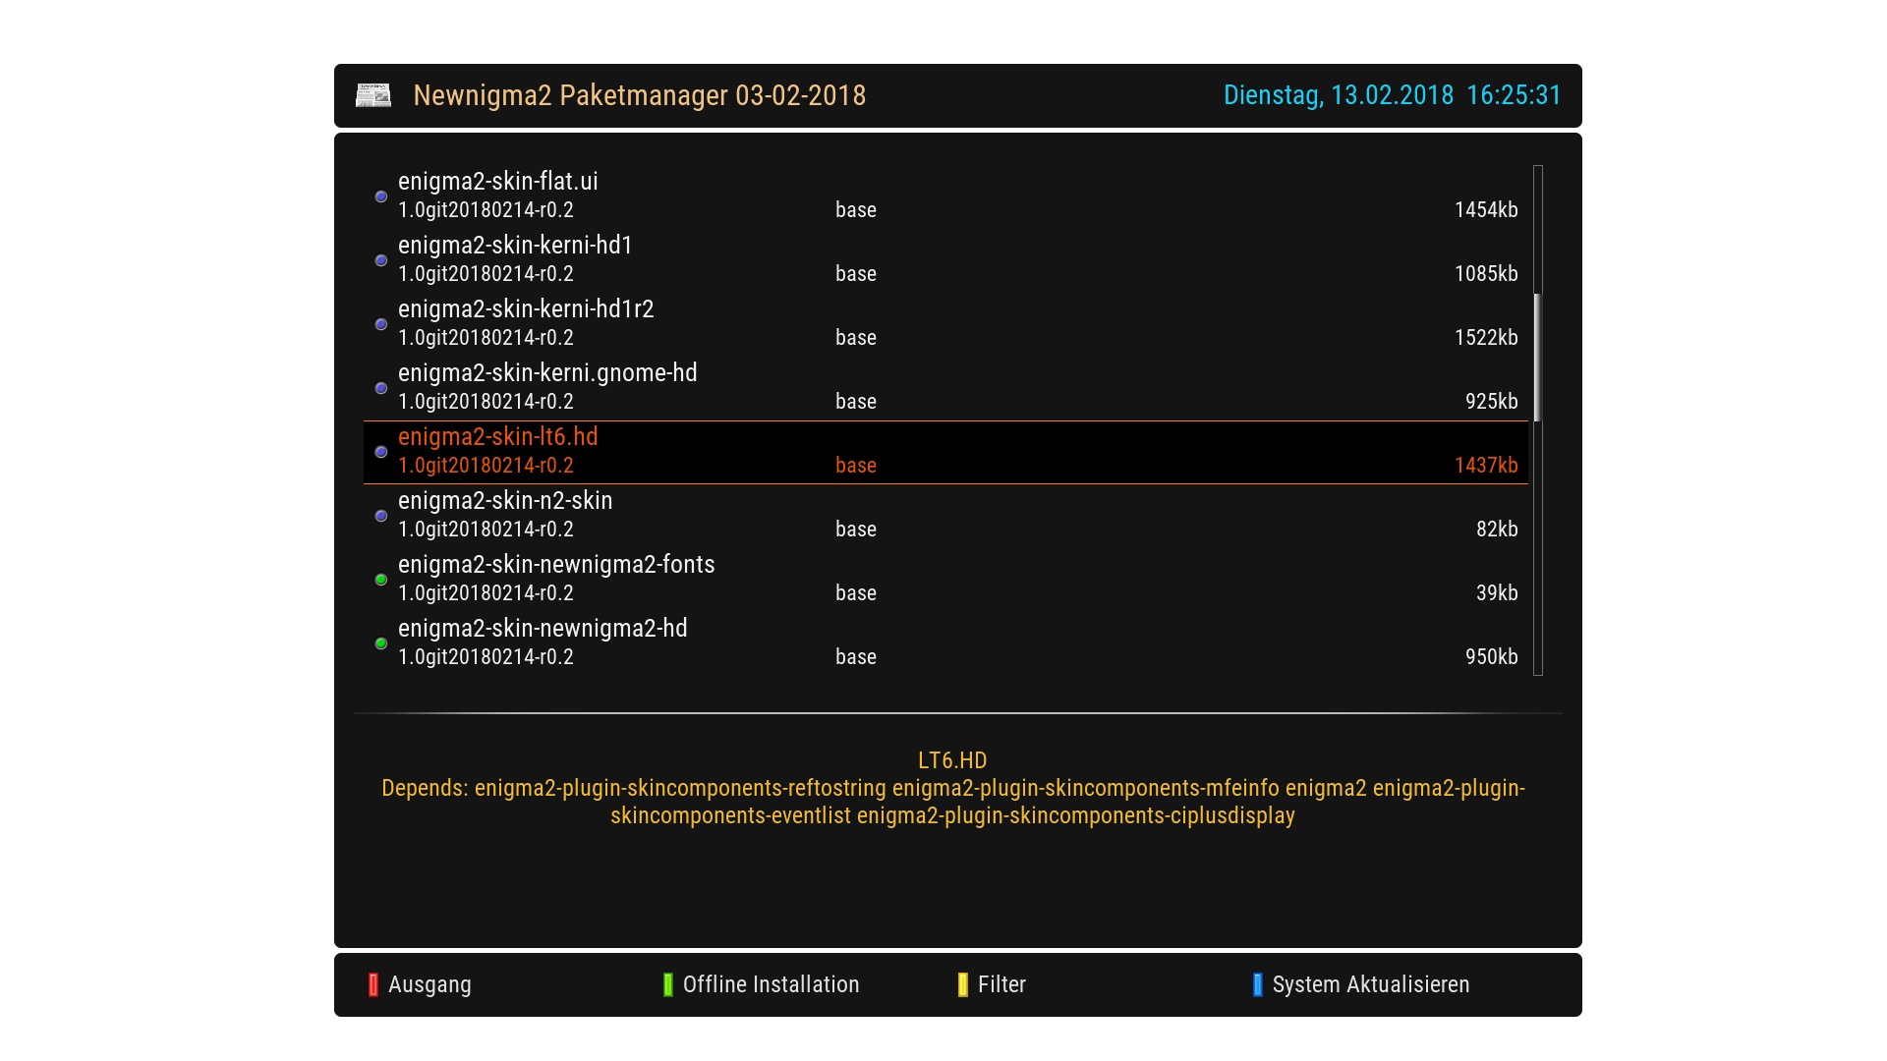Click green installed dot for newnigma2-hd
1887x1061 pixels.
click(381, 643)
